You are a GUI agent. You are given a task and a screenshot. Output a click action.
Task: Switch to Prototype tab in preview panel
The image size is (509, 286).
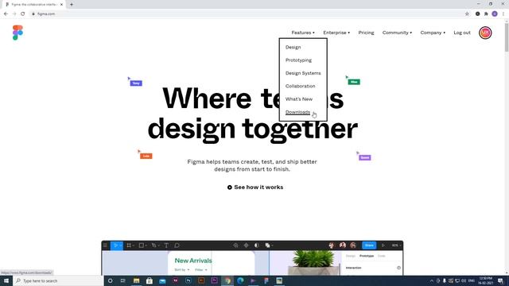click(367, 256)
